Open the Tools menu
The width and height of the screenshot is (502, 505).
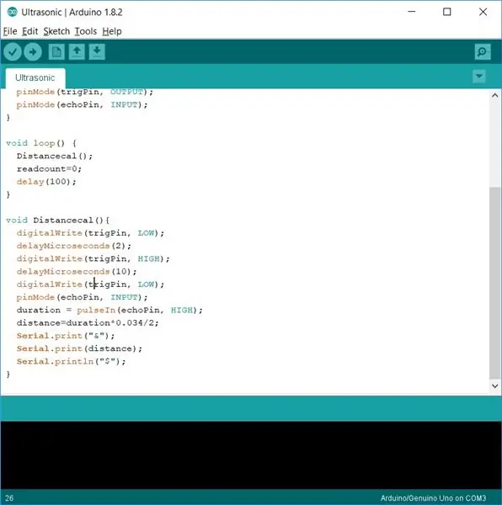[86, 31]
